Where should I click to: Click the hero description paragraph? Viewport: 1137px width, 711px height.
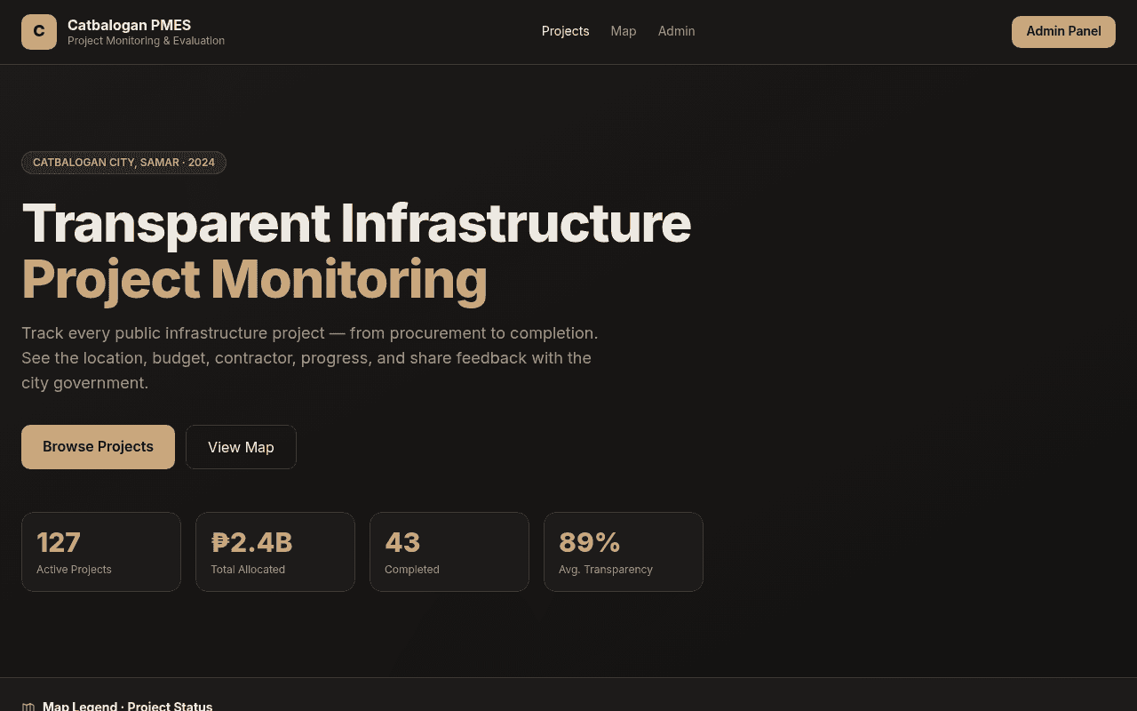(309, 358)
